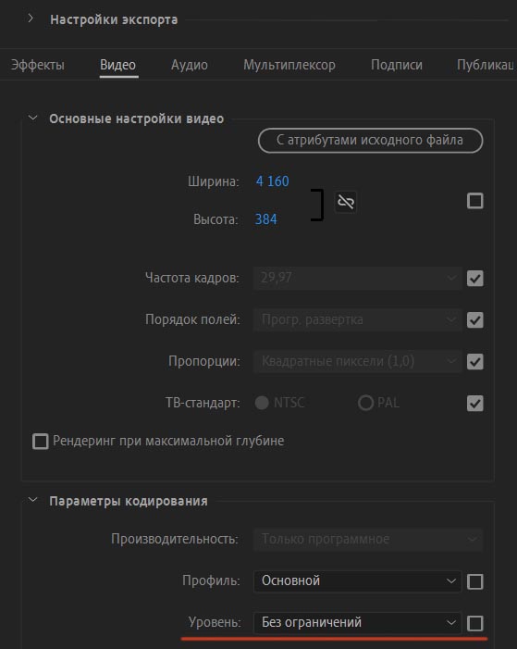Click the Ширина value 4 160
The image size is (517, 649).
point(273,181)
